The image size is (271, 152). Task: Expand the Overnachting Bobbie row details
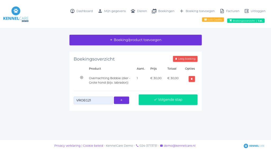click(82, 78)
